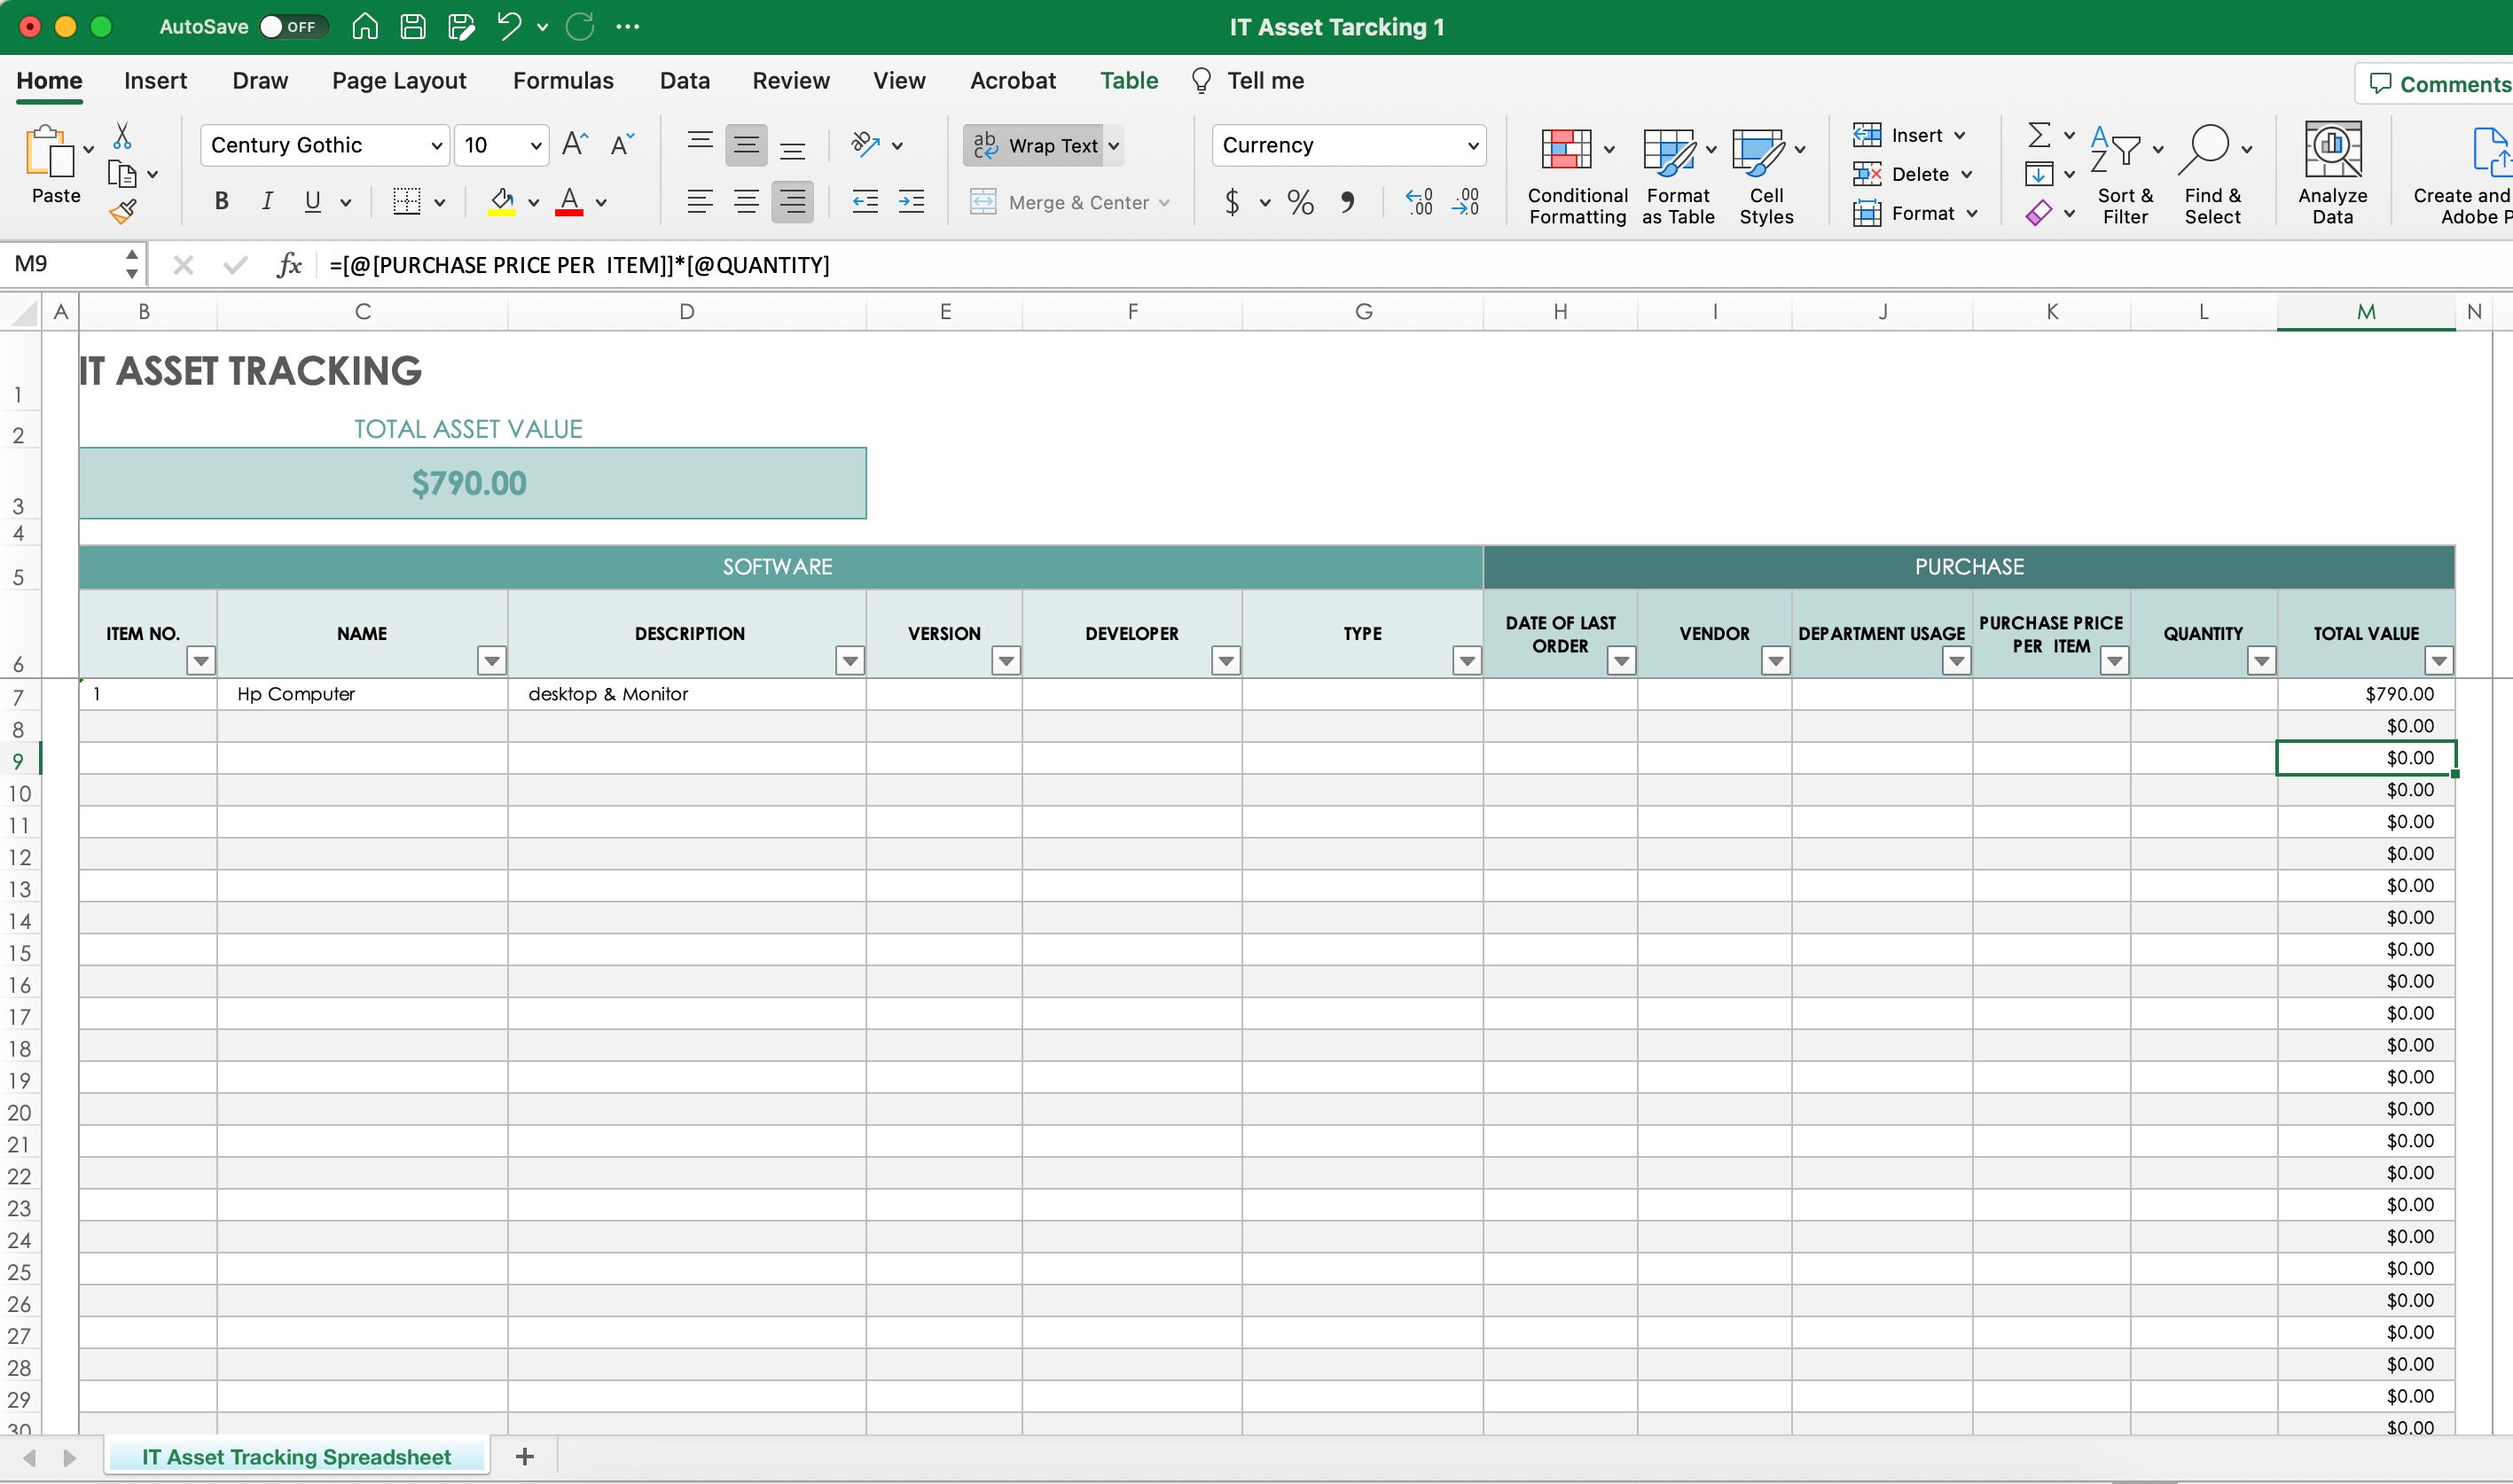
Task: Decrease font size with small A icon
Action: (x=622, y=145)
